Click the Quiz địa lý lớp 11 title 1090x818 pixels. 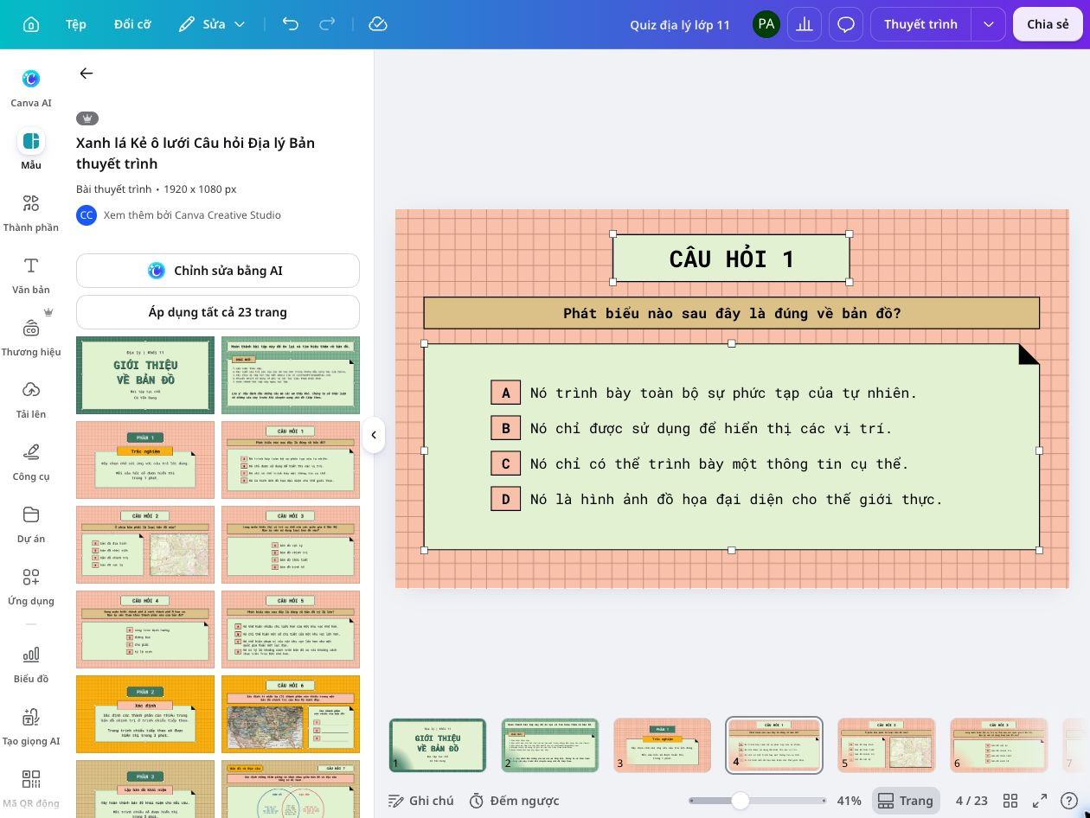pyautogui.click(x=680, y=25)
